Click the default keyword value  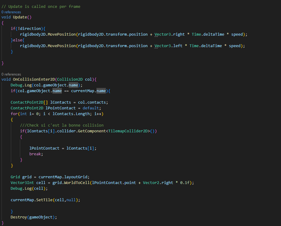point(91,108)
